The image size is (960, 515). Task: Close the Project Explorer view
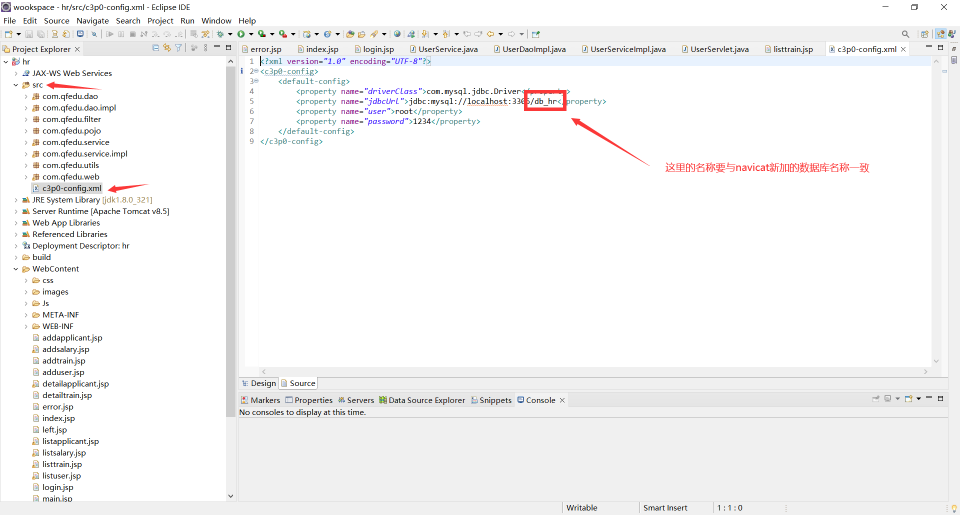[77, 49]
